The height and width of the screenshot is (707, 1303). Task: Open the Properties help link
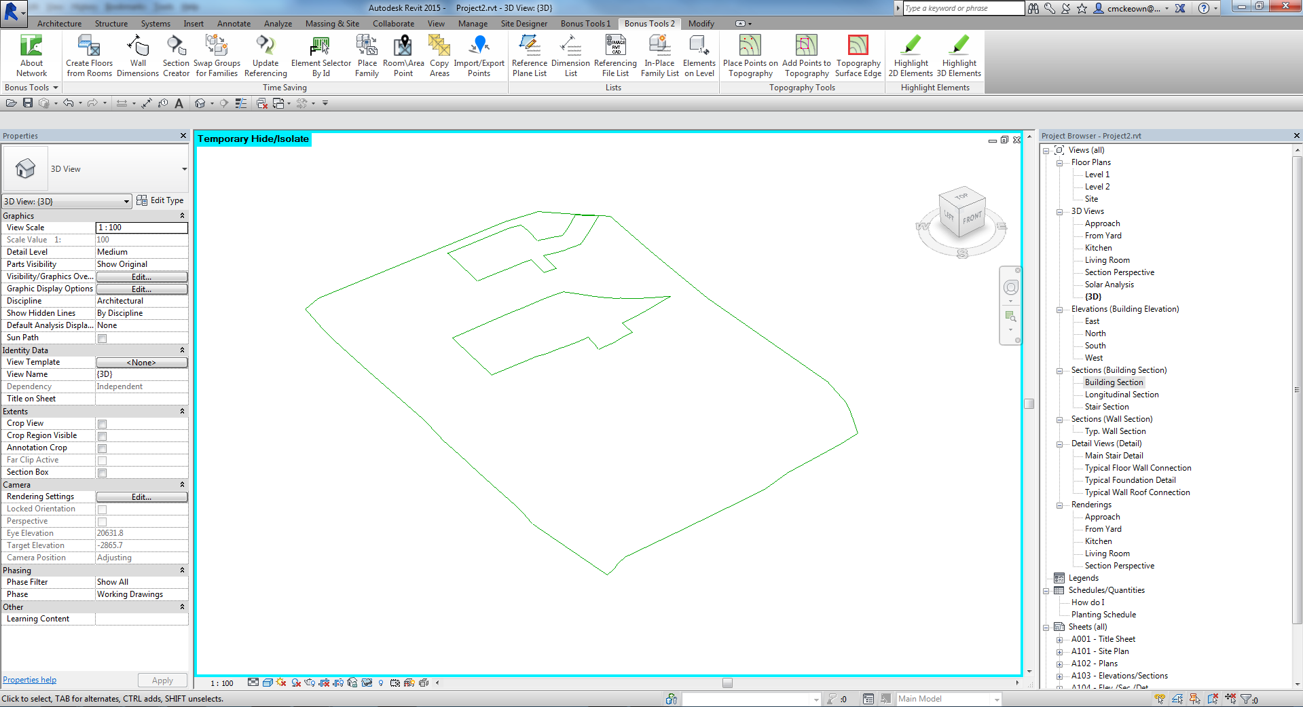point(30,680)
